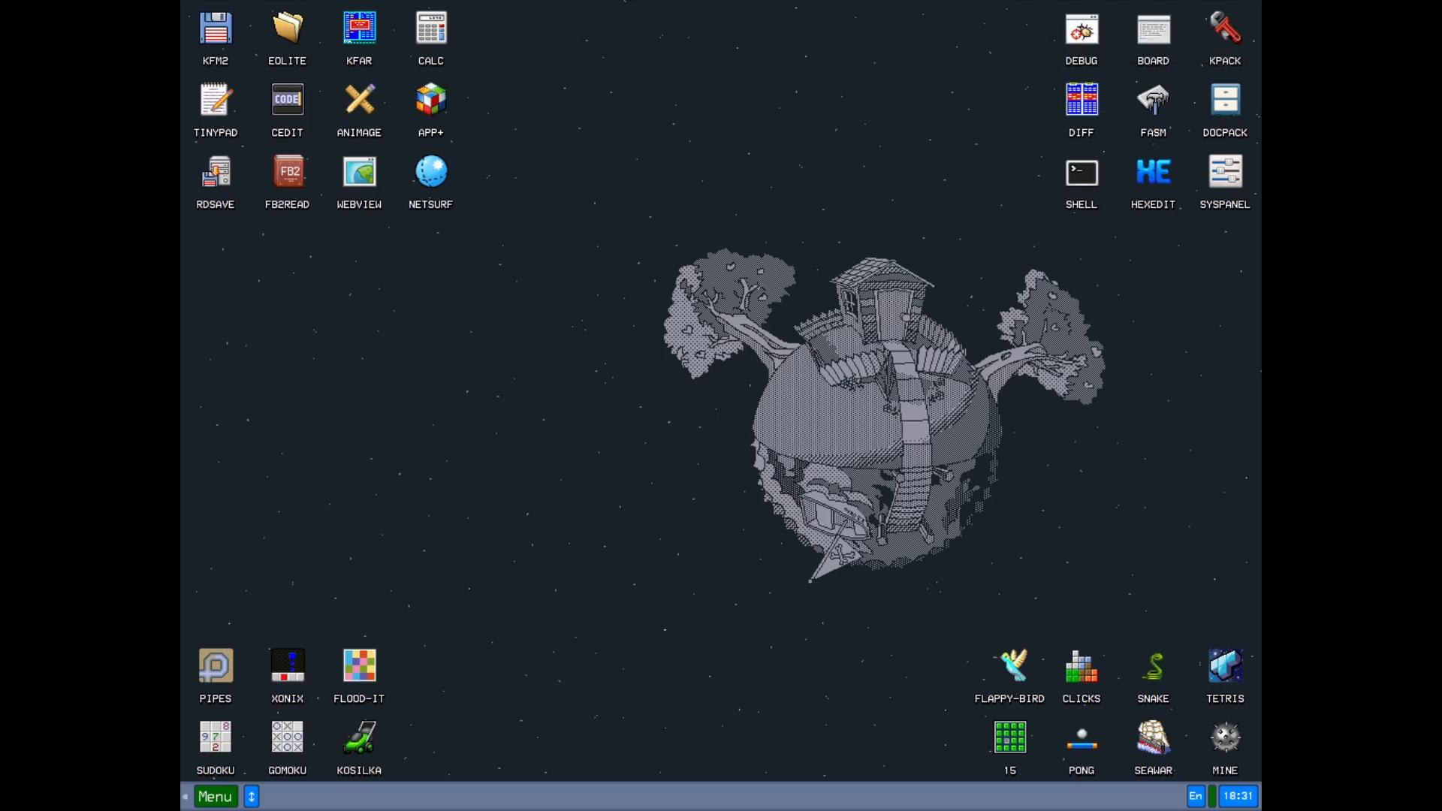Open the DEBUG tool icon
Screen dimensions: 1442x811
[1081, 29]
